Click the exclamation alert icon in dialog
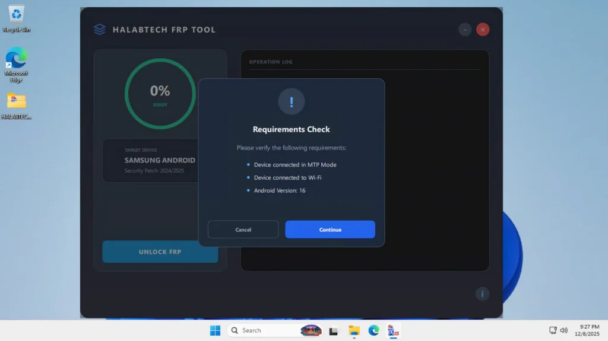608x341 pixels. pos(291,102)
